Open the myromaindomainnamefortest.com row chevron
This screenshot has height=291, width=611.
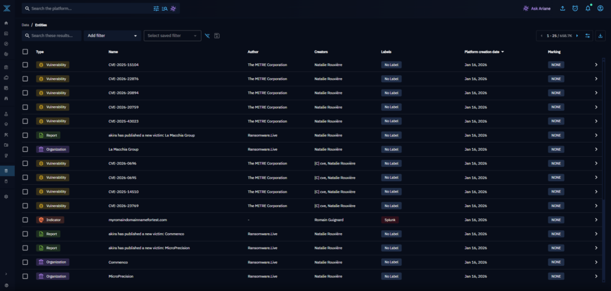point(596,220)
